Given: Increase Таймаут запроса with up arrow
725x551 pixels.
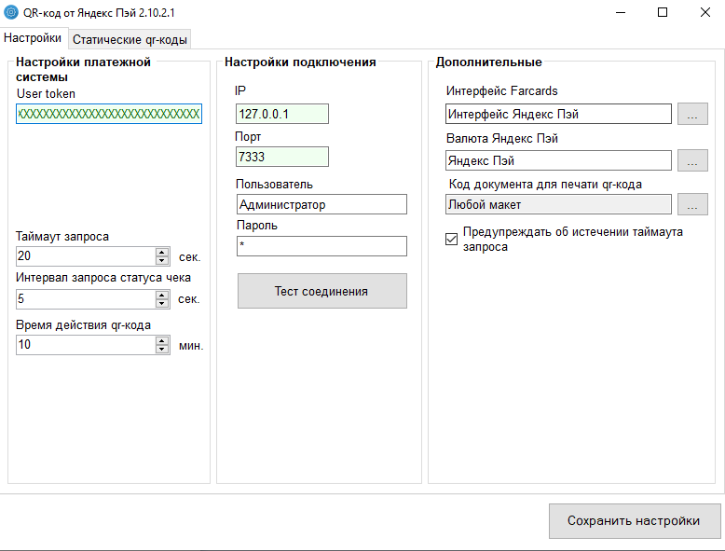Looking at the screenshot, I should (162, 252).
